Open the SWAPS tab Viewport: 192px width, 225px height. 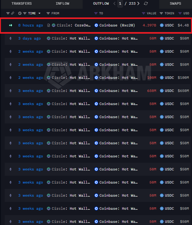[x=175, y=4]
